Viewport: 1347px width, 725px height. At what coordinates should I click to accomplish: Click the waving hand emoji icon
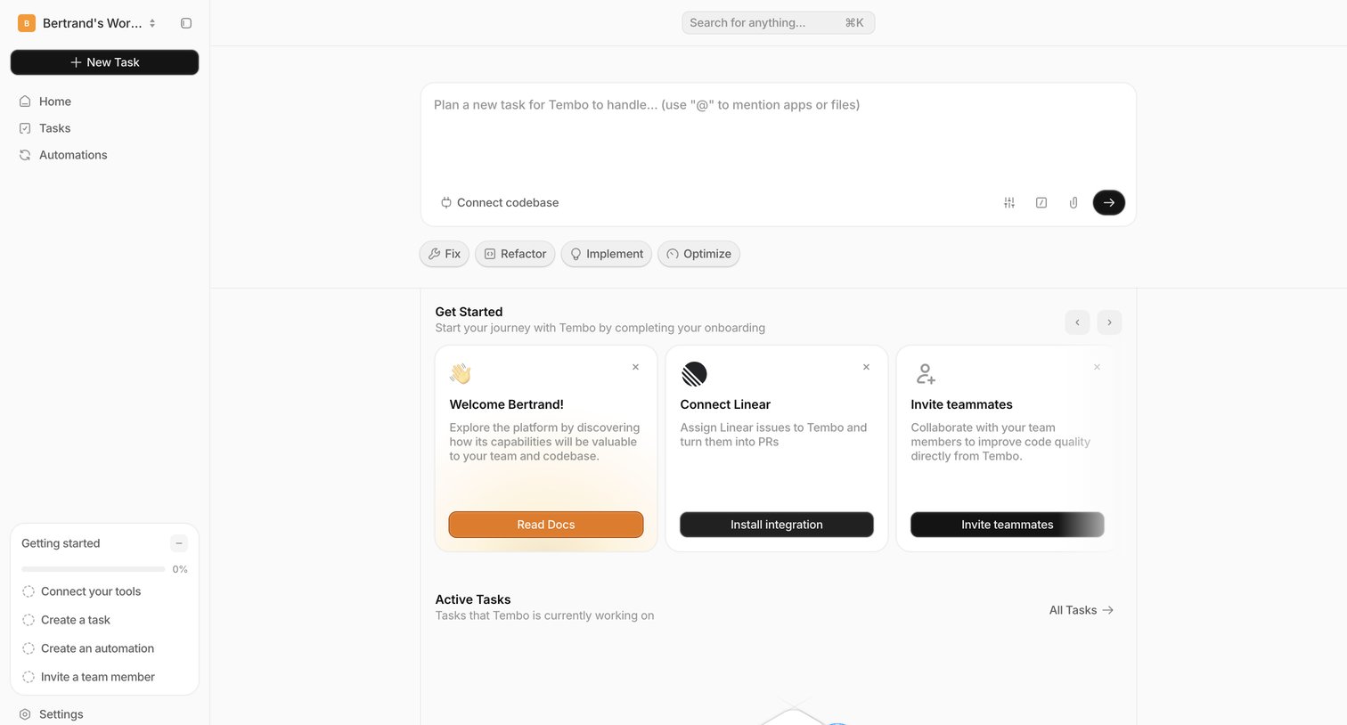[460, 374]
